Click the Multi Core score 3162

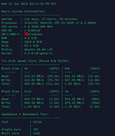[37, 133]
